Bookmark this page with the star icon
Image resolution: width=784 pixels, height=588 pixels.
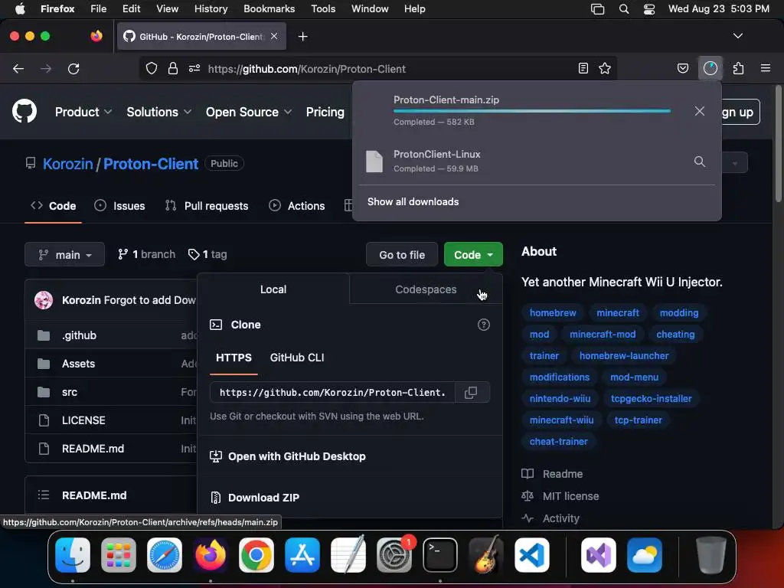click(x=605, y=68)
